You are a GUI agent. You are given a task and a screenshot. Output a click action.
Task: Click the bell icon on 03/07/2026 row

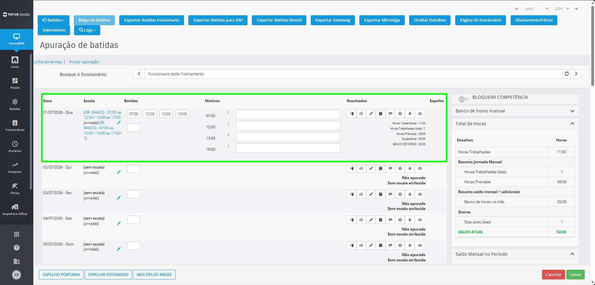point(410,194)
